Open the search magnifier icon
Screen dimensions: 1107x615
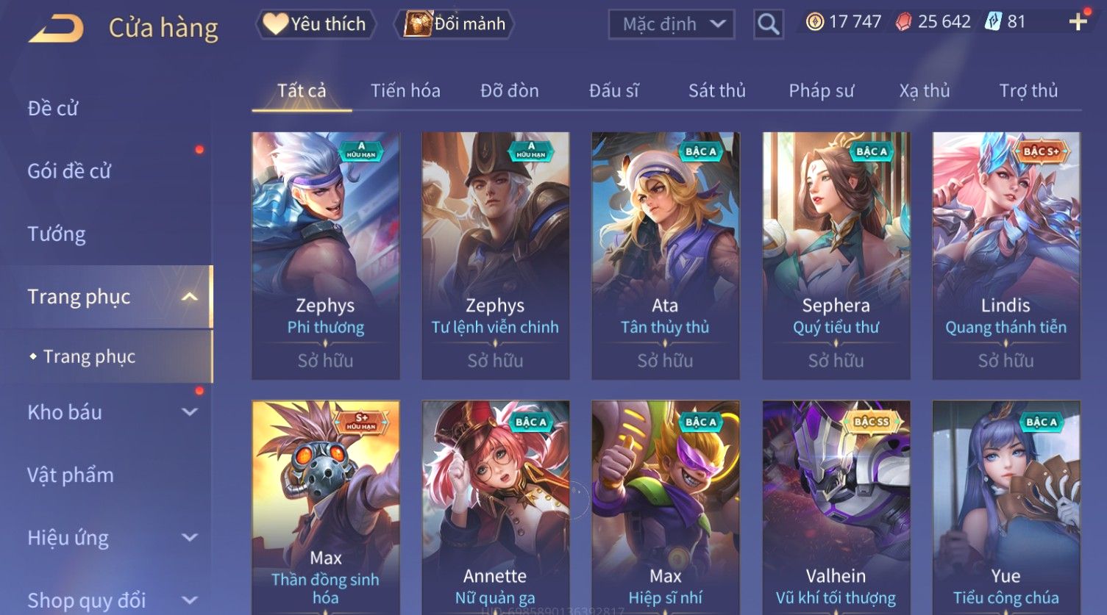[x=768, y=24]
